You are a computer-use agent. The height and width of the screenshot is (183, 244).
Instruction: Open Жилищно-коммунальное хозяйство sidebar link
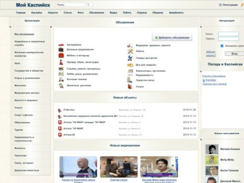point(29,54)
